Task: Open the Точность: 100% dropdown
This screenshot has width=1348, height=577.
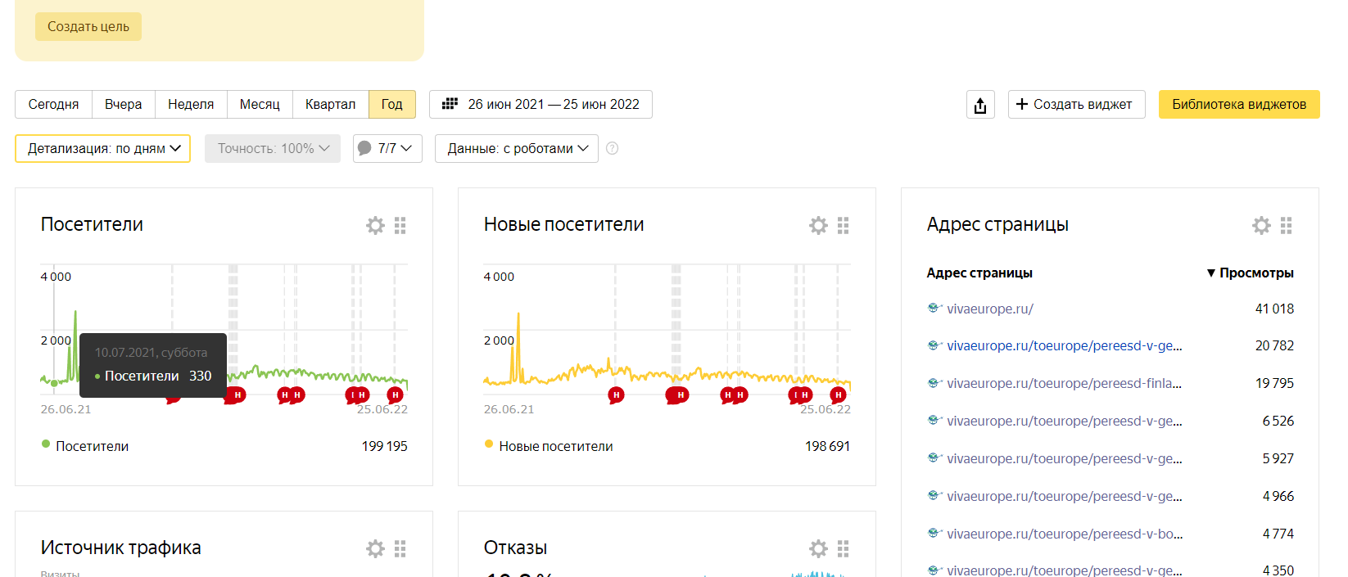Action: click(x=273, y=148)
